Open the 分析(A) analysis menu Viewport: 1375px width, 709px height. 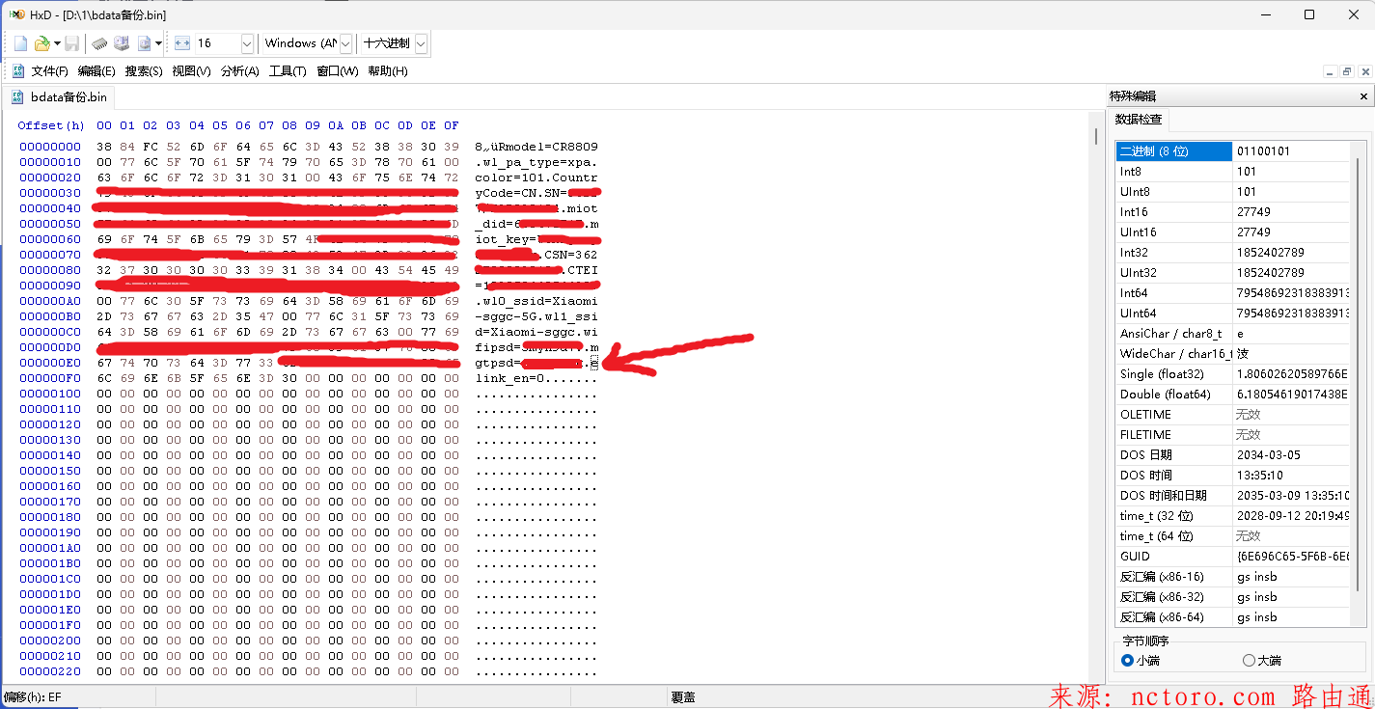239,71
